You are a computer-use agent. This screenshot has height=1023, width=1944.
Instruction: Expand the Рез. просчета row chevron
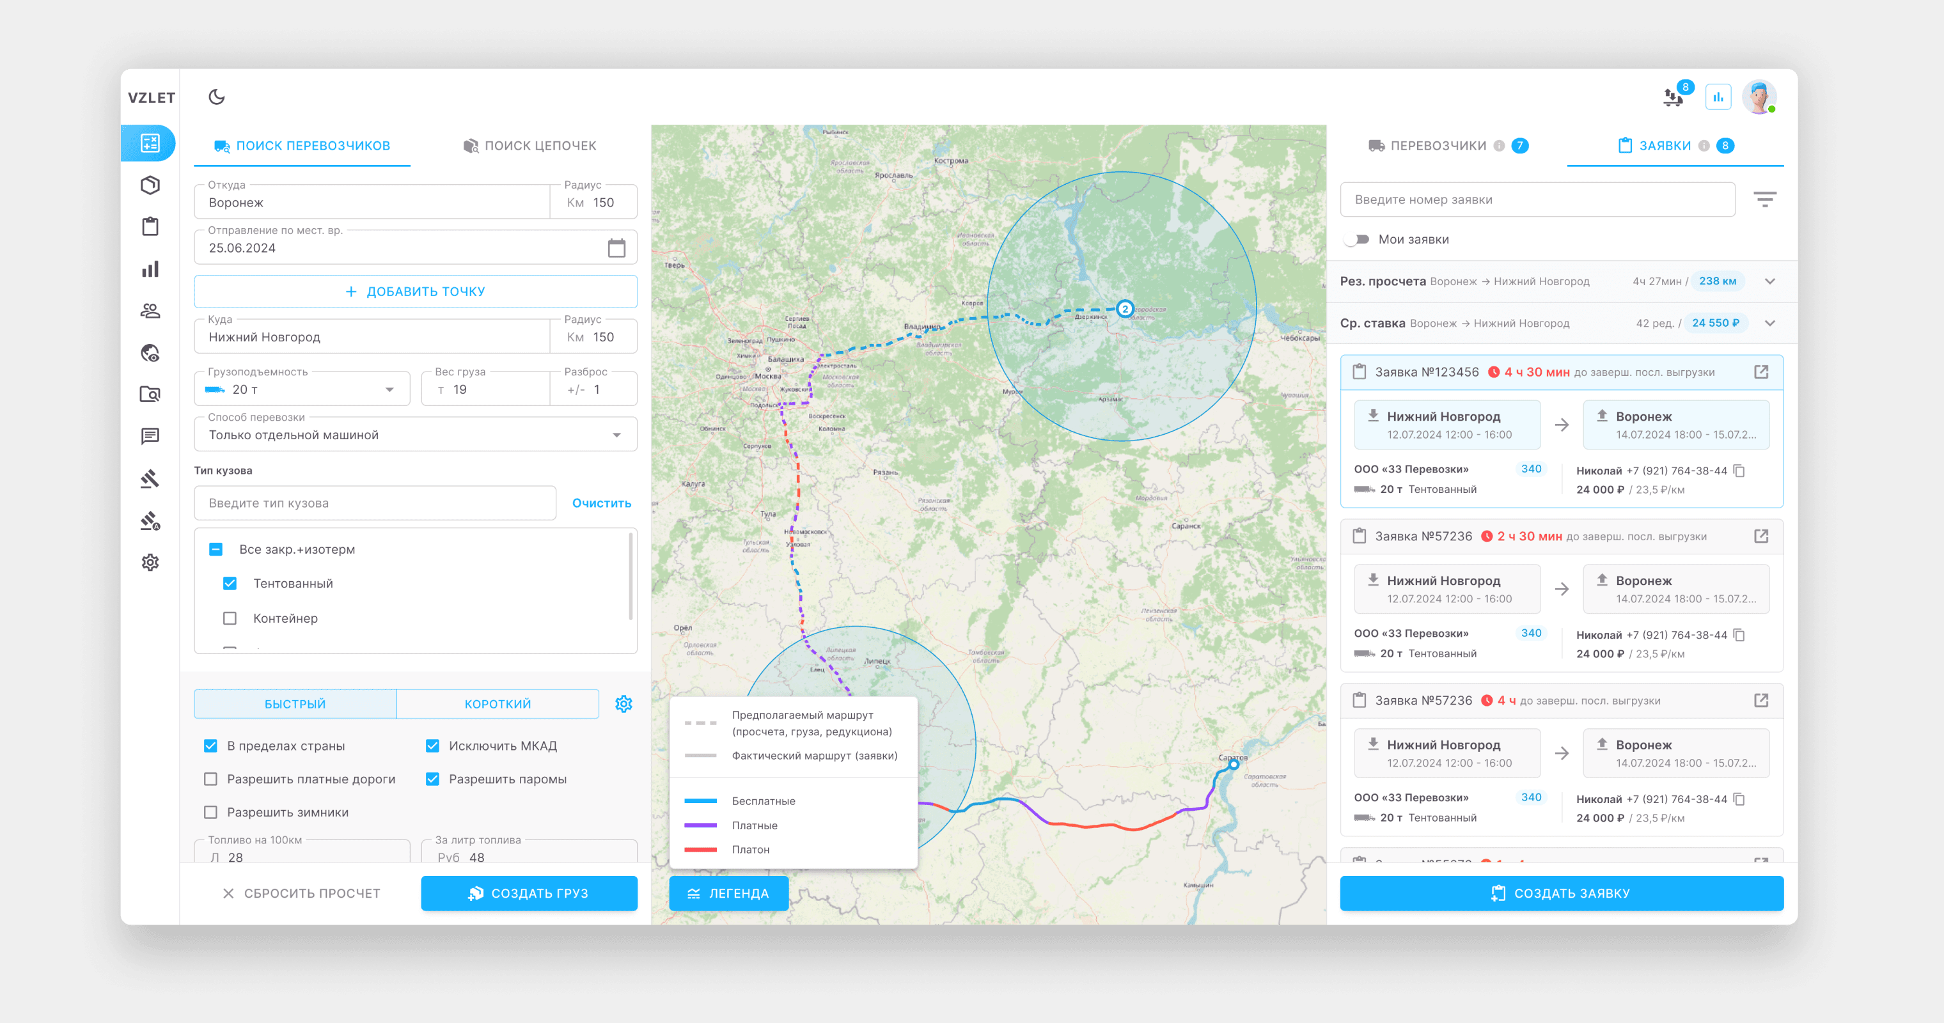click(1769, 281)
